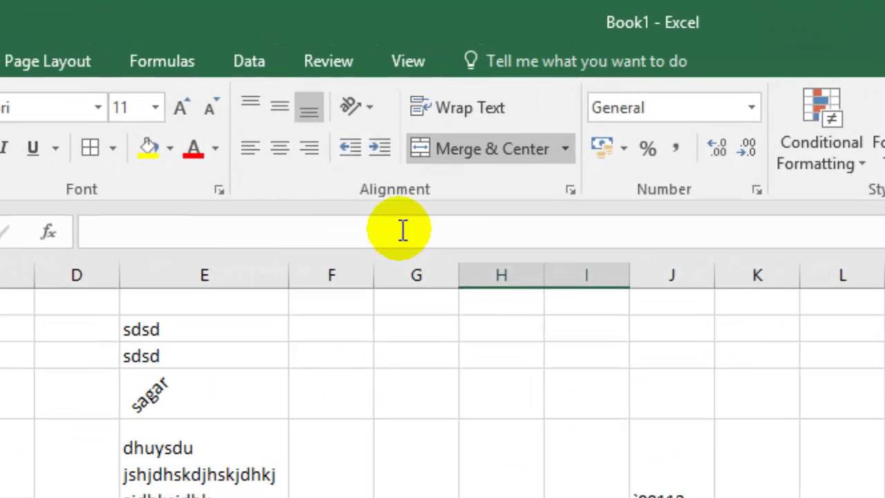This screenshot has width=885, height=498.
Task: Select column D header
Action: tap(77, 275)
